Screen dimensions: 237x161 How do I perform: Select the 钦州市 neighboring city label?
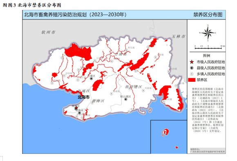(49, 32)
